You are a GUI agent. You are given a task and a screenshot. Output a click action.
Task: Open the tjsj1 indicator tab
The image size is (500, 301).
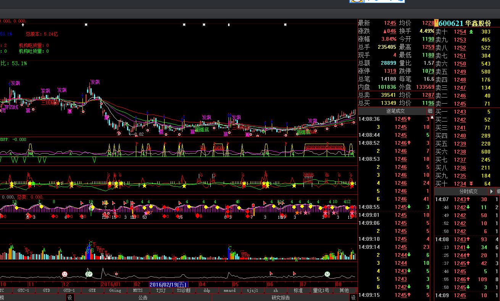pos(252,290)
